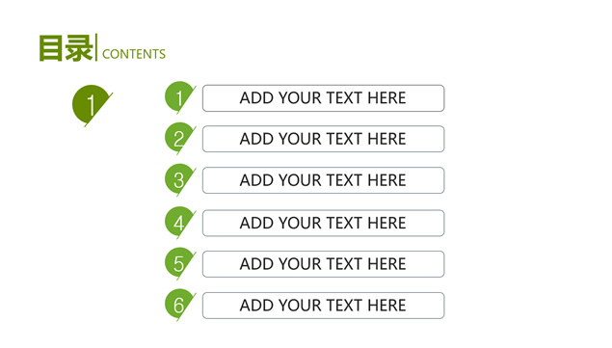Click the text box beside badge 2

click(x=323, y=139)
